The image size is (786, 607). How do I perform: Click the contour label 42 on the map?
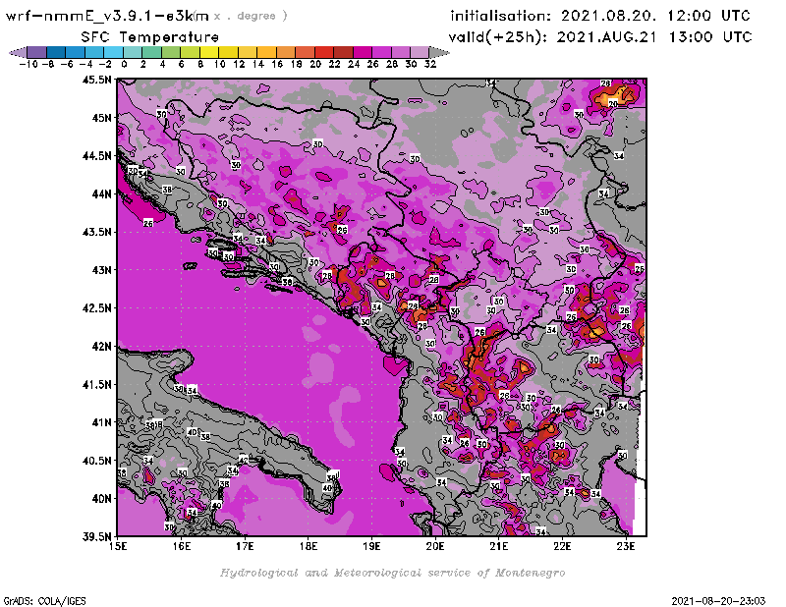243,460
